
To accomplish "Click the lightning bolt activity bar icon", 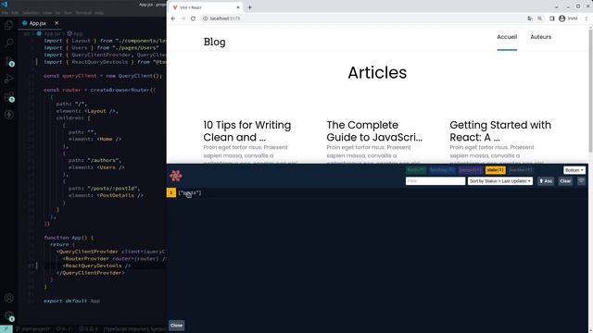I will click(x=8, y=115).
